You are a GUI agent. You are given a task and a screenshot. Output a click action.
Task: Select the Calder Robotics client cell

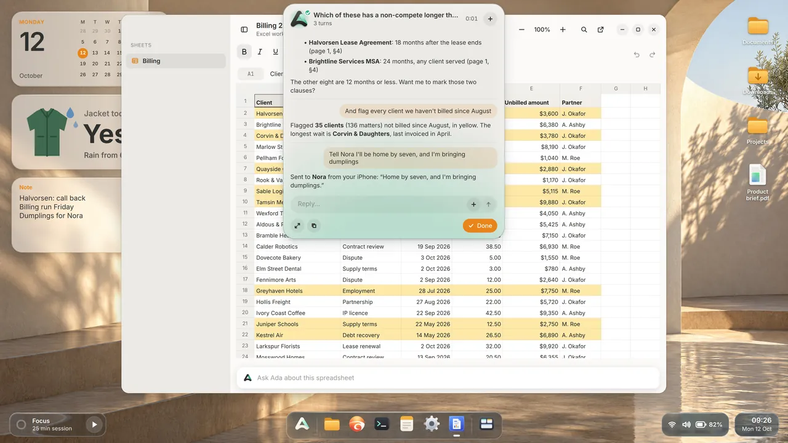click(x=297, y=247)
